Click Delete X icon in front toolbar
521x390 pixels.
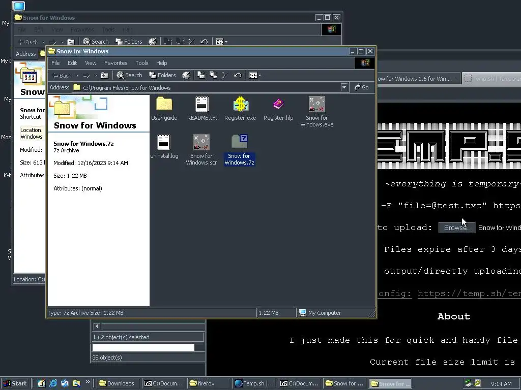[225, 75]
